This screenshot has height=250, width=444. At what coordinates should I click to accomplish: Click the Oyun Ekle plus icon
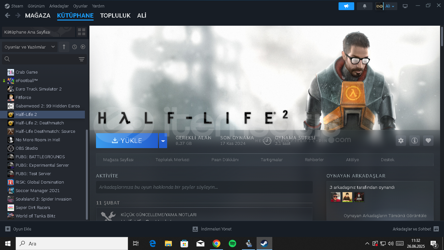8,229
